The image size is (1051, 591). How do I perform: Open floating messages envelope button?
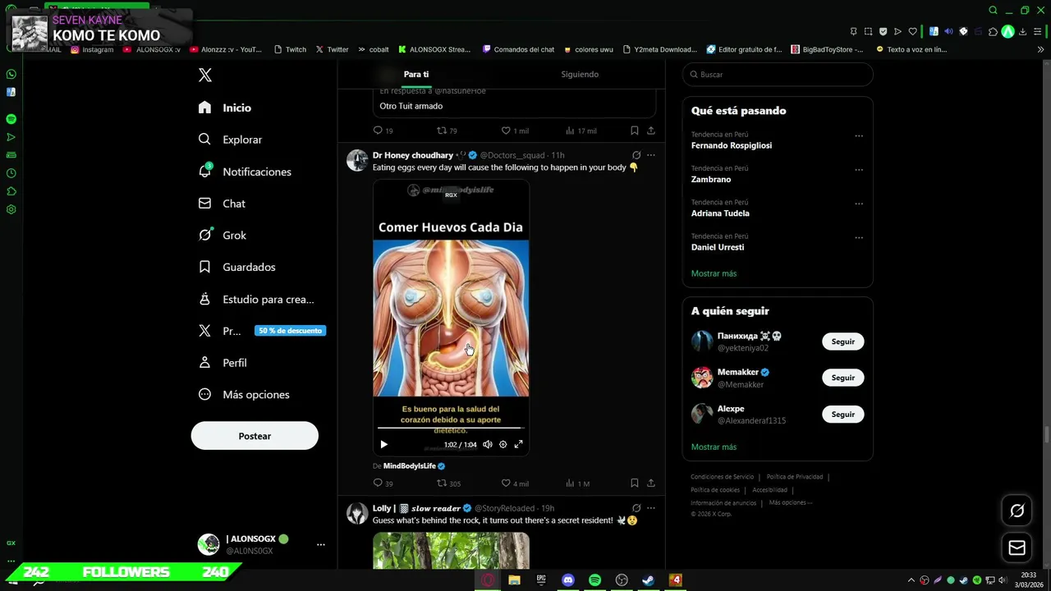pyautogui.click(x=1017, y=547)
